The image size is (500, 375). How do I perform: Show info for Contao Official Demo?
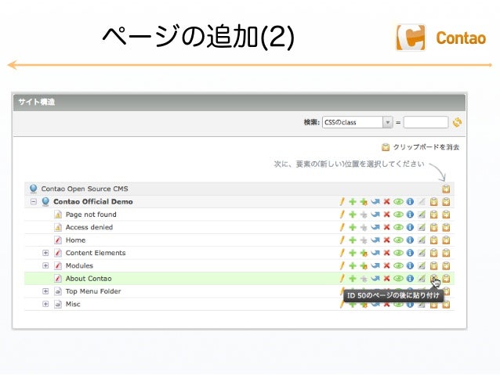tap(410, 202)
